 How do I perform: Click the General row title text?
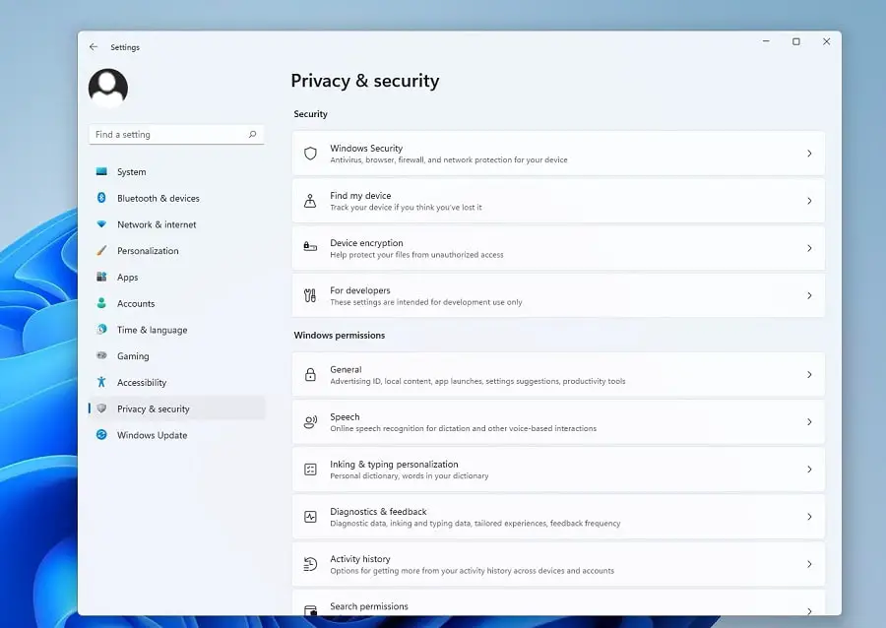pyautogui.click(x=346, y=369)
